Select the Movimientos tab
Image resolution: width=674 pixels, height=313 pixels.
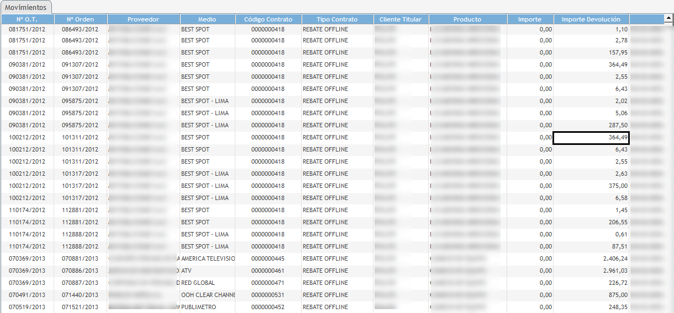(x=26, y=7)
